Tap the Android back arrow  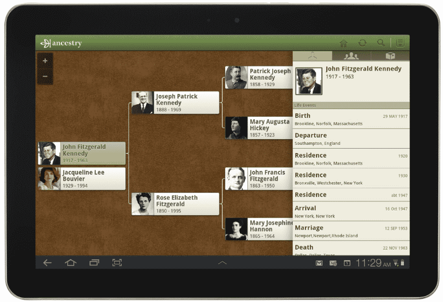point(47,263)
